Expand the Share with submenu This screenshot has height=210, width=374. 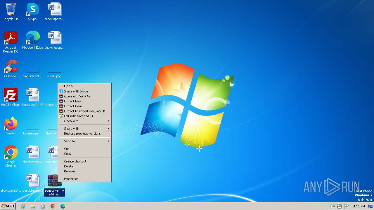tap(85, 129)
